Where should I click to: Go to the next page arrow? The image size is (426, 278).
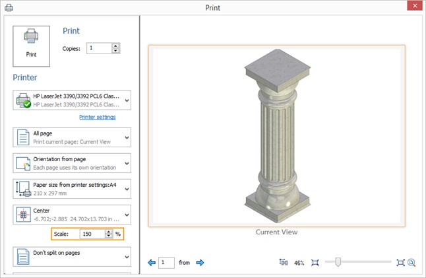point(200,263)
